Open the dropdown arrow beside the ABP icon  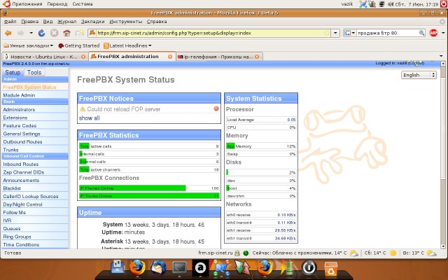443,33
